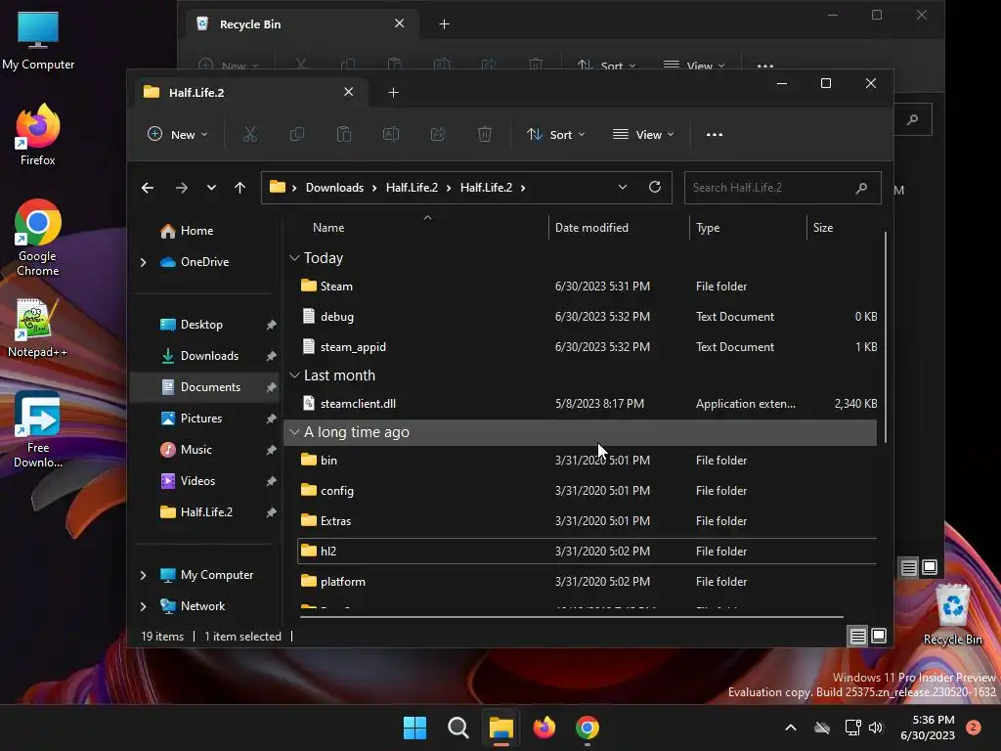The width and height of the screenshot is (1001, 751).
Task: Click the Cut scissors icon in Half.Life.2 toolbar
Action: (x=249, y=135)
